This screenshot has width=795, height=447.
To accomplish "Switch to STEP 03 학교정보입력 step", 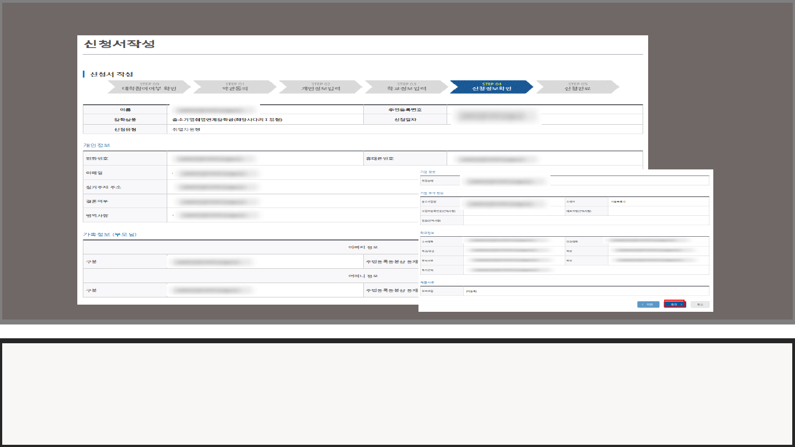I will [406, 87].
